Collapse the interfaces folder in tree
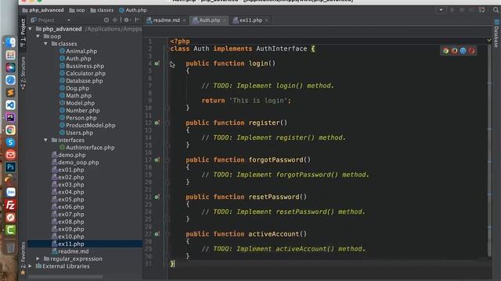 pyautogui.click(x=46, y=140)
